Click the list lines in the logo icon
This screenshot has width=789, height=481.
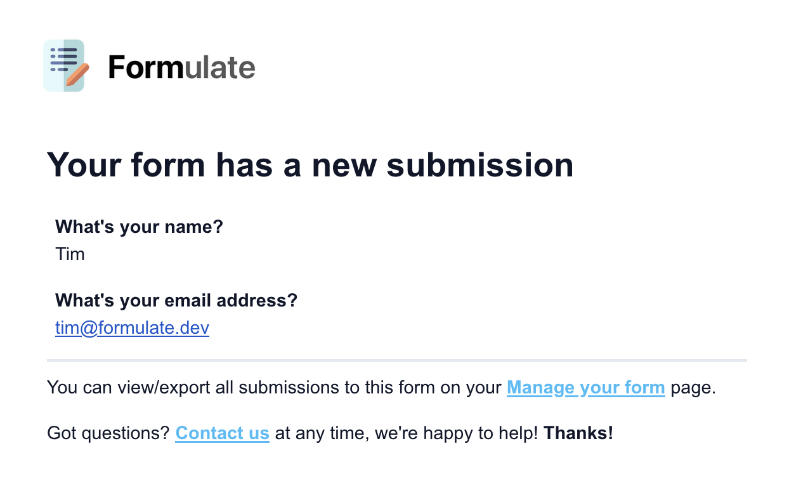(x=63, y=58)
